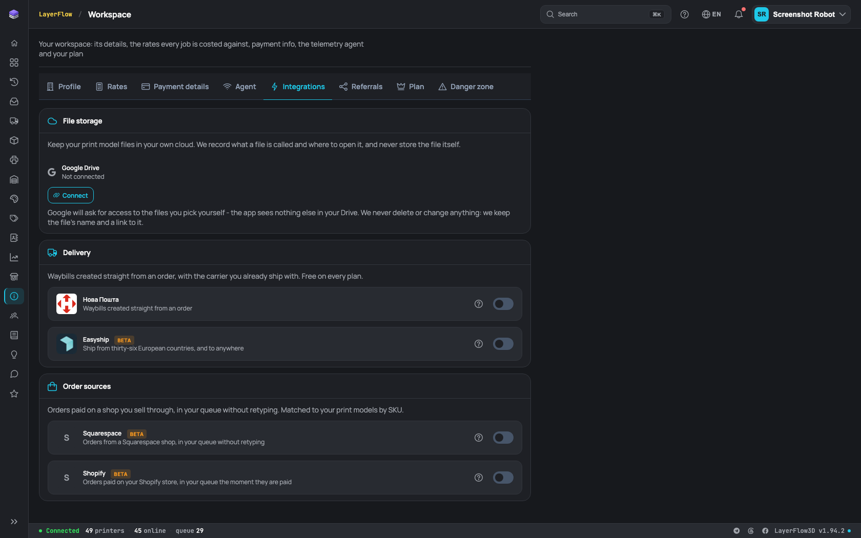The height and width of the screenshot is (538, 861).
Task: Turn on the Squarespace order source toggle
Action: click(503, 438)
